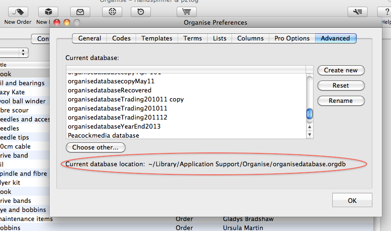Click the Help question mark icon
Screen dimensions: 391x231
(386, 12)
